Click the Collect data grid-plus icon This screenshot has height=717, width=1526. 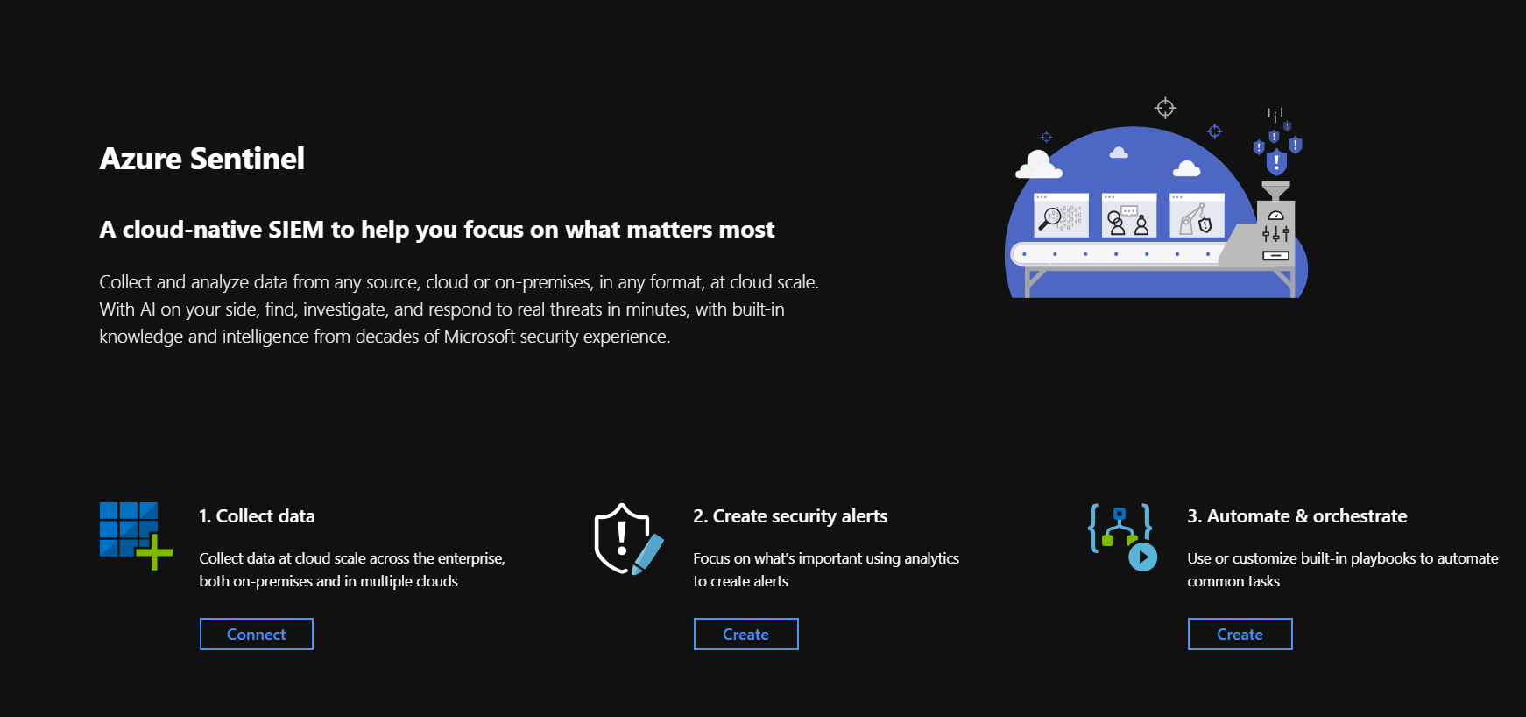pyautogui.click(x=136, y=536)
